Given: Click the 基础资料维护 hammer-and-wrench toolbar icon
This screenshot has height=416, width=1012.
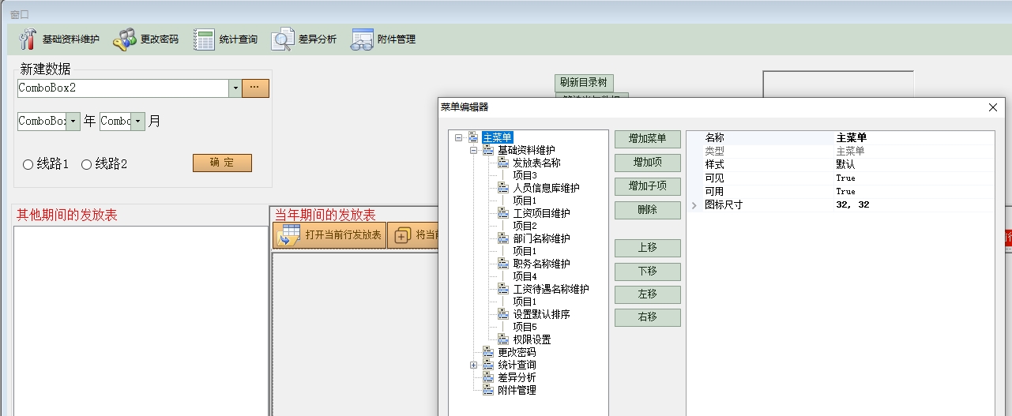Looking at the screenshot, I should click(x=28, y=39).
